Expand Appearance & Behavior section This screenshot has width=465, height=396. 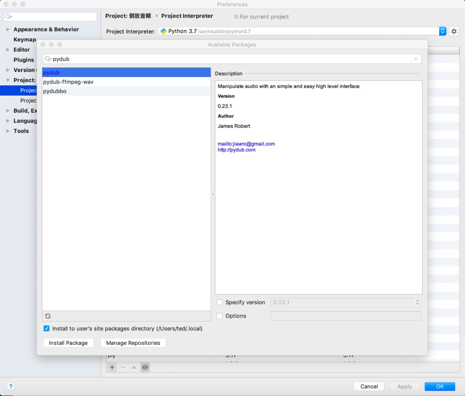point(8,29)
